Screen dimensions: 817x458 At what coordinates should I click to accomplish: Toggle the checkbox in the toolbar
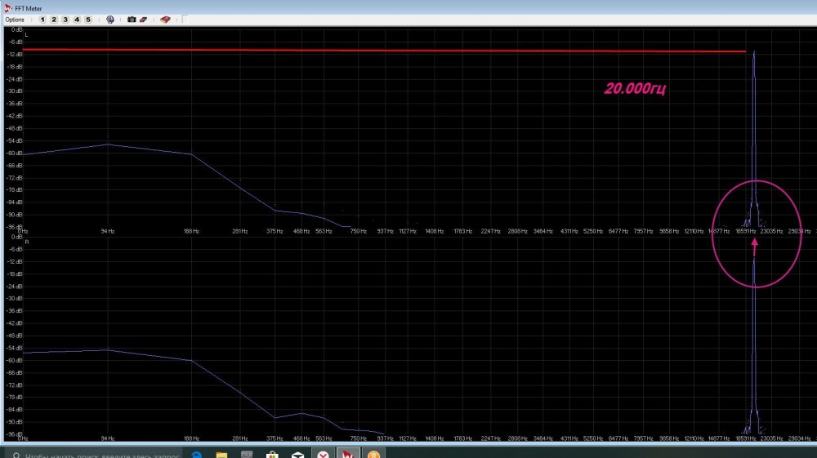coord(184,19)
